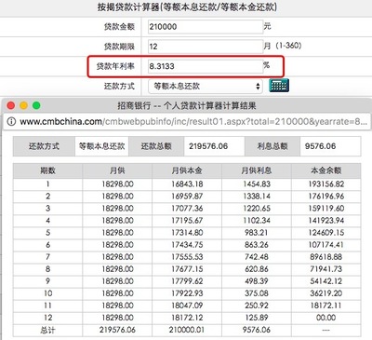Click the 期数 column header

tap(47, 170)
